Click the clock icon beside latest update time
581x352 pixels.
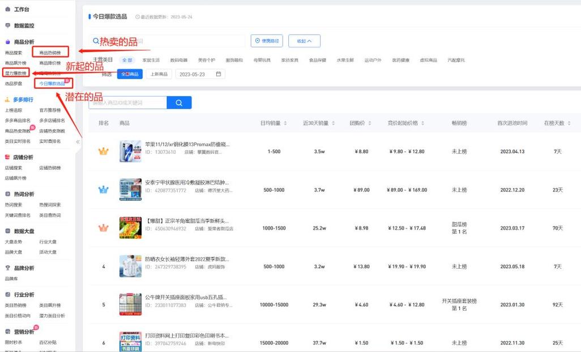(x=138, y=17)
